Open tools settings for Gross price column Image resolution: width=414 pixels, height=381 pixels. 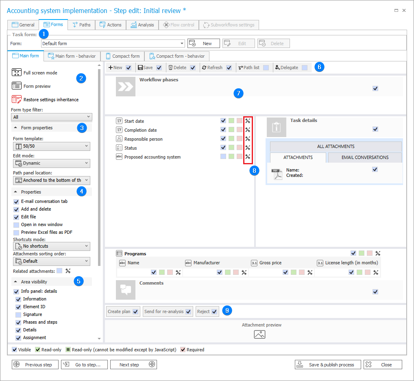click(310, 272)
